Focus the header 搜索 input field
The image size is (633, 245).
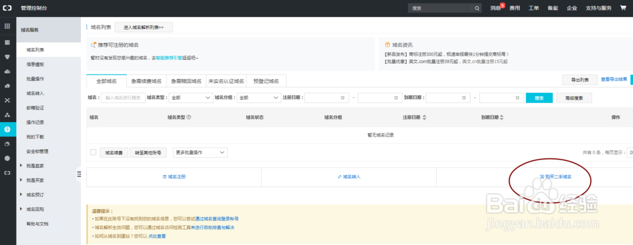point(440,8)
